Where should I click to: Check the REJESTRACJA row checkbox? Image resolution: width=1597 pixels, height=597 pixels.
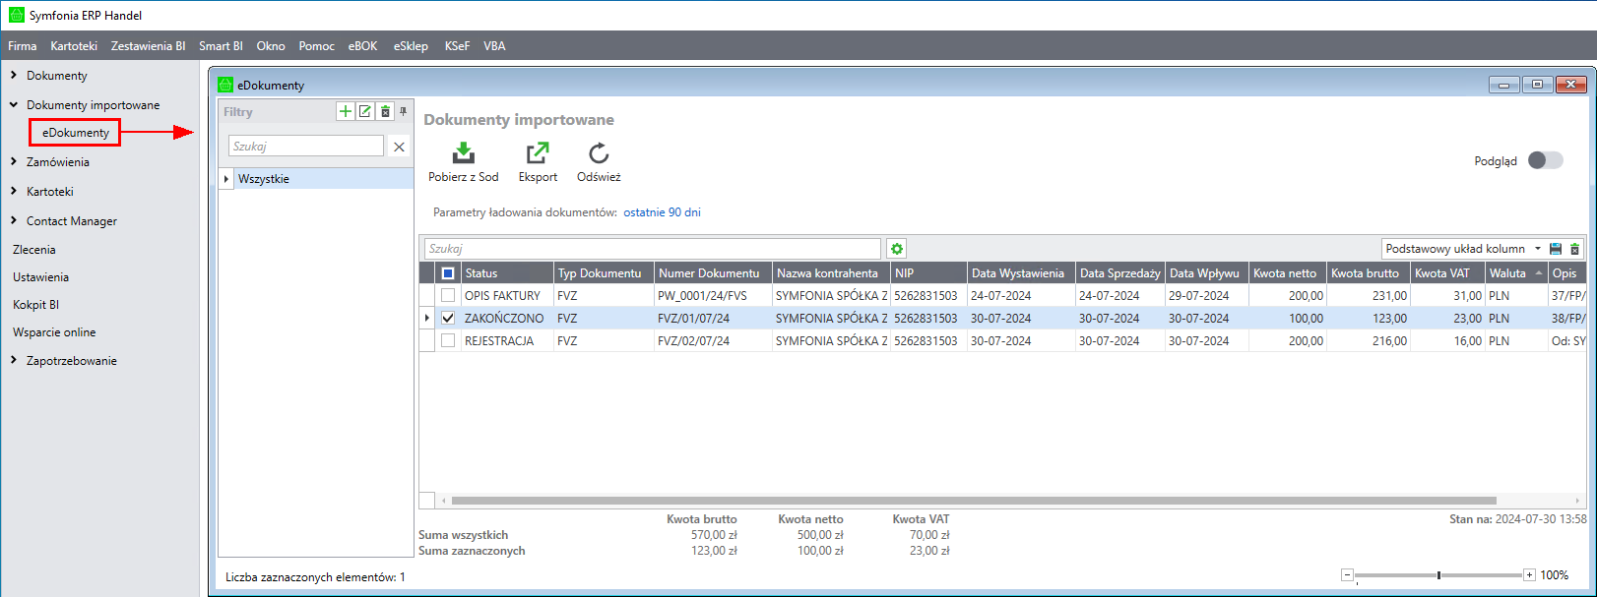448,340
